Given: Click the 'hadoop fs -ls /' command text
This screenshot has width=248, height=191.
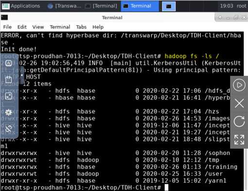Looking at the screenshot, I should (x=192, y=56).
